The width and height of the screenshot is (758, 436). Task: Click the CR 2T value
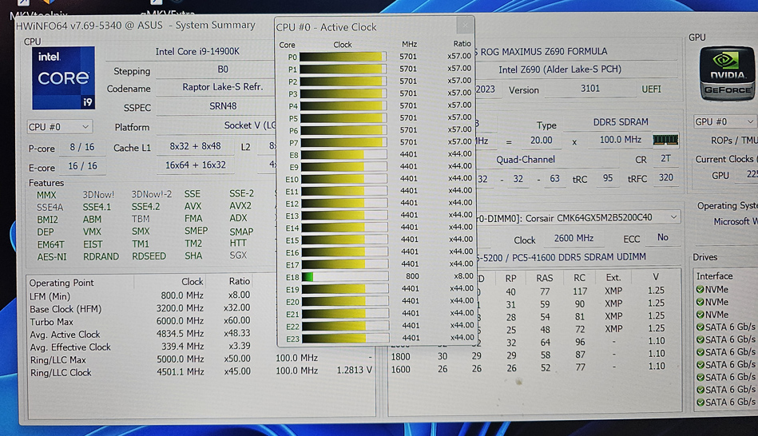pyautogui.click(x=665, y=159)
